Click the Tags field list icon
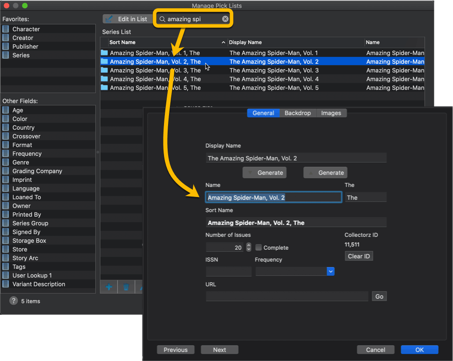453x361 pixels. point(5,267)
